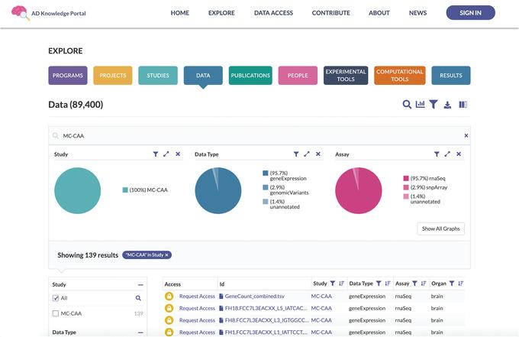Open the Data Access menu
The width and height of the screenshot is (519, 337).
[x=273, y=13]
